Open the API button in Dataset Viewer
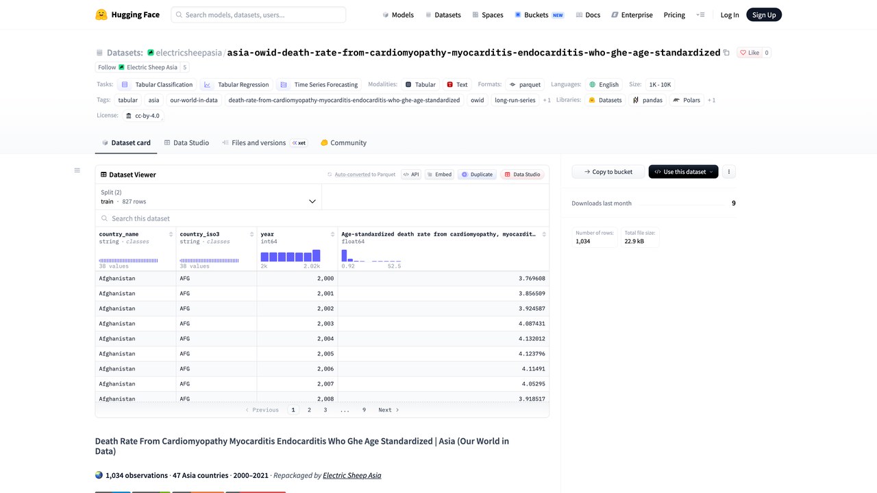877x493 pixels. [411, 175]
